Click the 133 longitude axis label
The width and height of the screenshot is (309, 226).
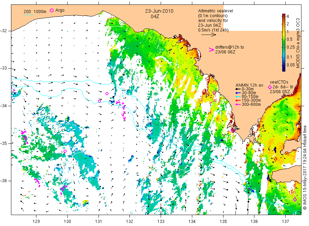(161, 222)
